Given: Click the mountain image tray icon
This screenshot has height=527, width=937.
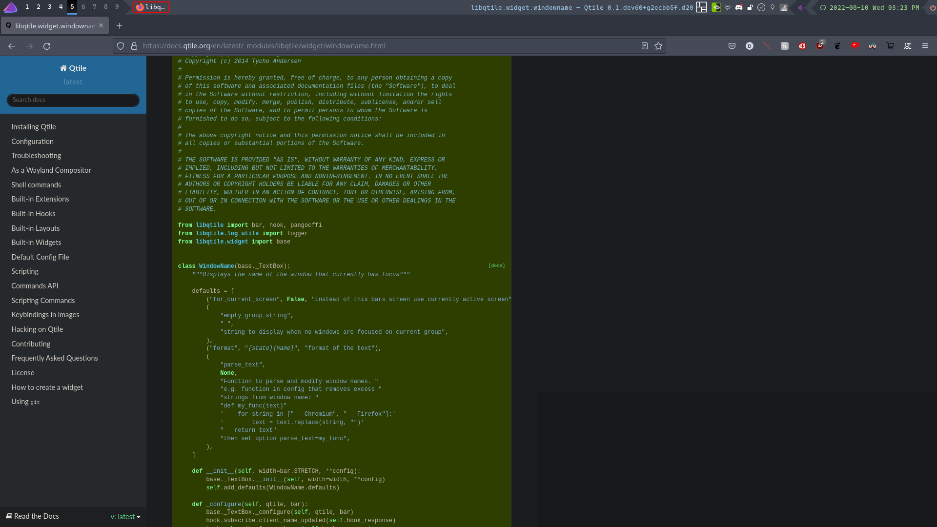Looking at the screenshot, I should pos(784,7).
